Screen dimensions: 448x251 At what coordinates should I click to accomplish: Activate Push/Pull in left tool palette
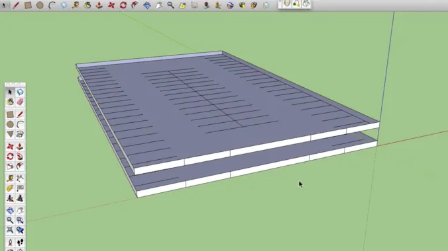pos(20,147)
